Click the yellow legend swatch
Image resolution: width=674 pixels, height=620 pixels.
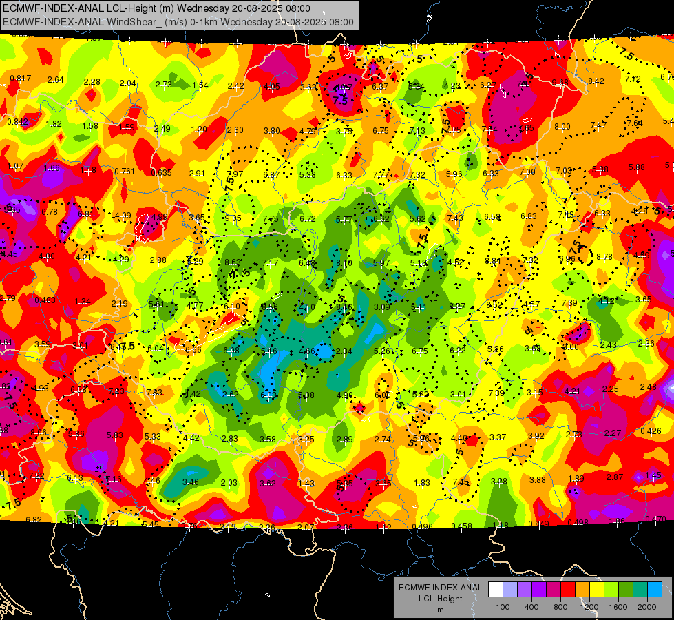(x=597, y=590)
